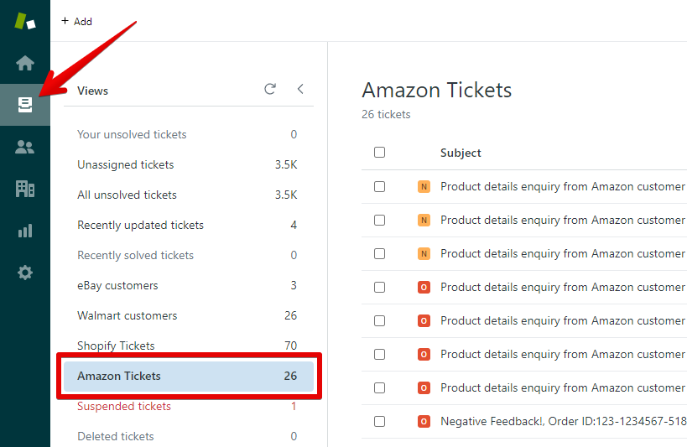Open eBay customers view
The image size is (687, 447).
point(189,285)
